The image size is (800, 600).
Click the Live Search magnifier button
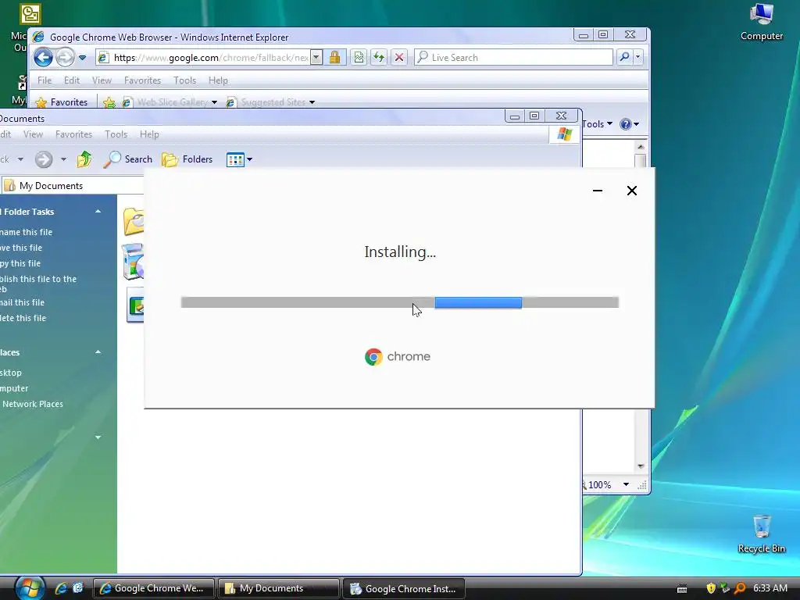[x=624, y=57]
